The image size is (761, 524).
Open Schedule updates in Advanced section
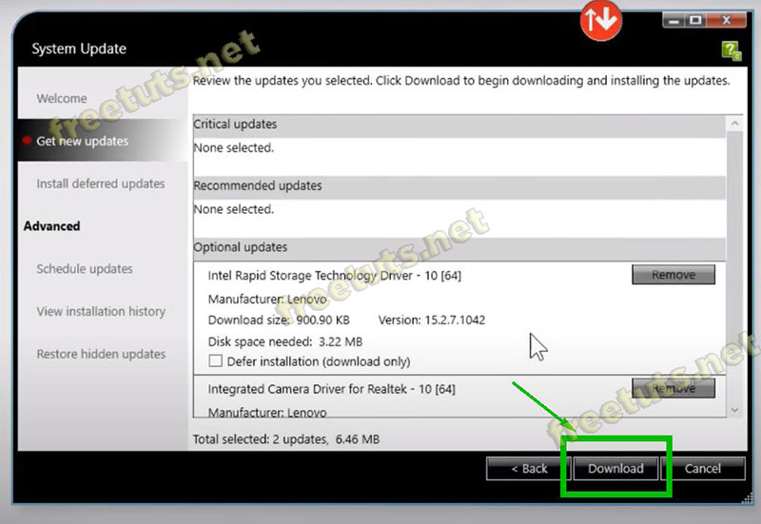(x=85, y=269)
